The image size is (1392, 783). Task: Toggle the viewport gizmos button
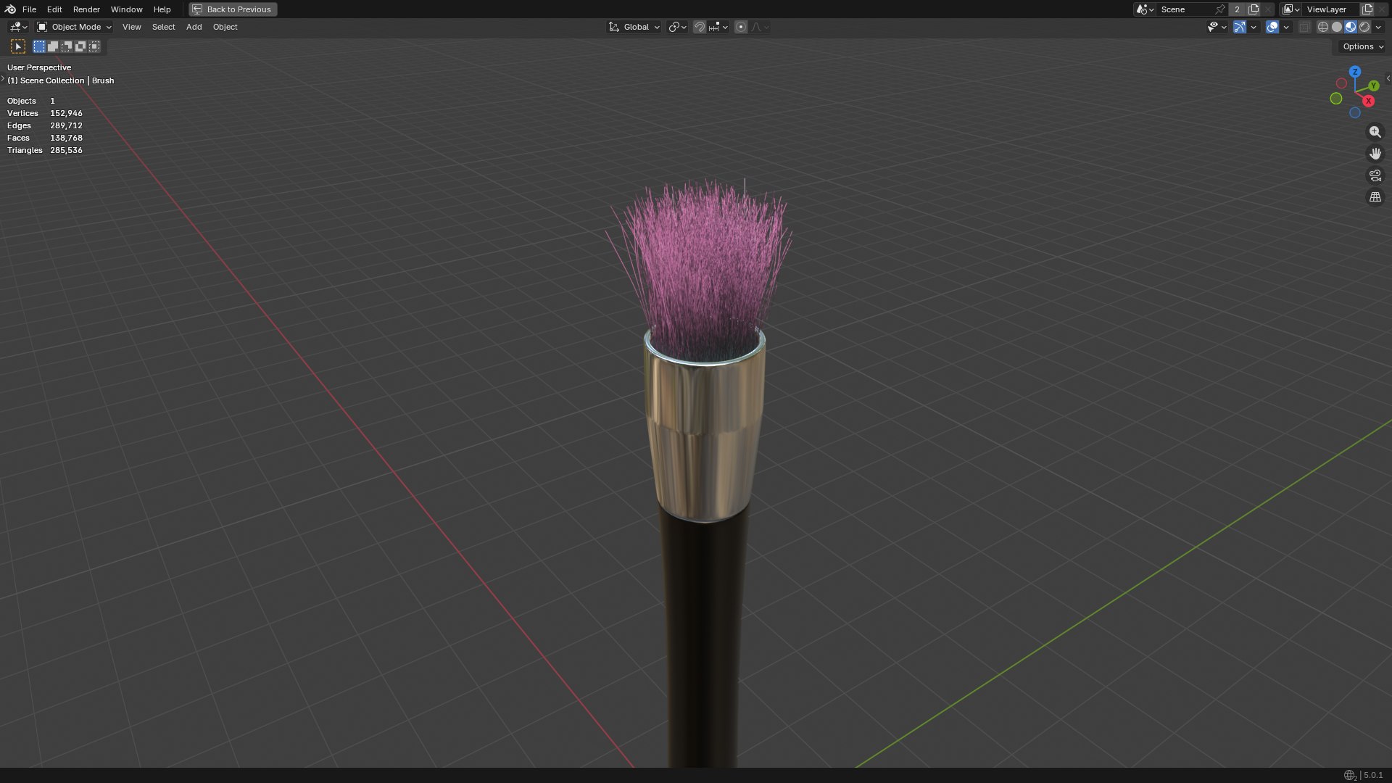[1240, 27]
